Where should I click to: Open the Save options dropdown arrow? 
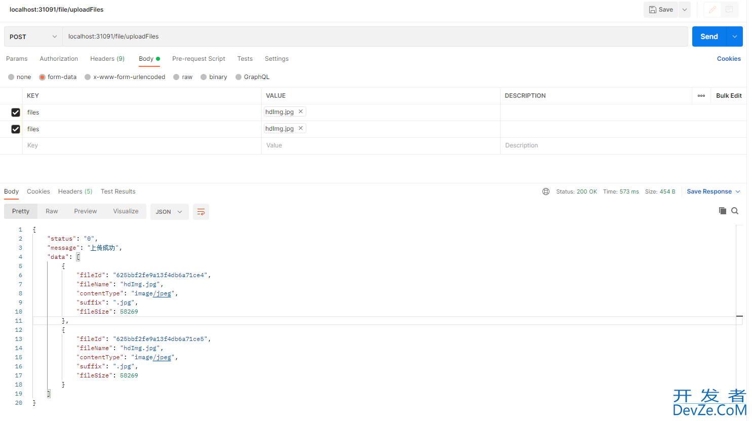point(684,10)
